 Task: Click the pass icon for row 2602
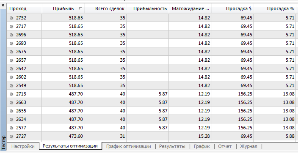coord(11,77)
